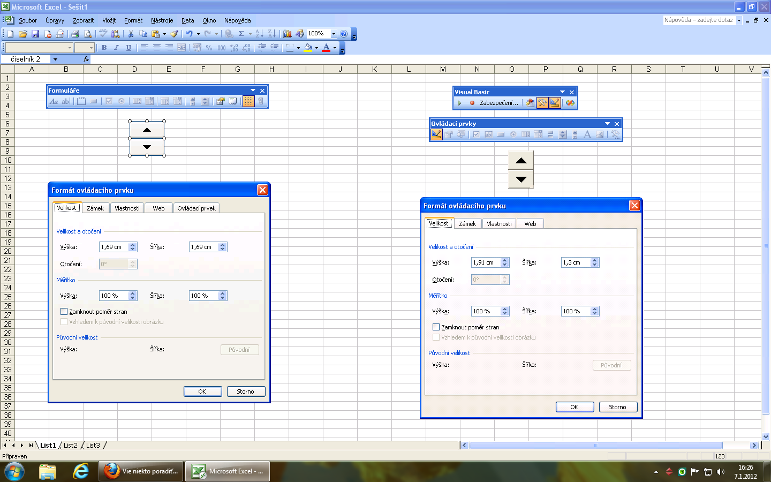This screenshot has height=482, width=771.
Task: Switch to Vlastnosti tab in right dialog
Action: pyautogui.click(x=499, y=224)
